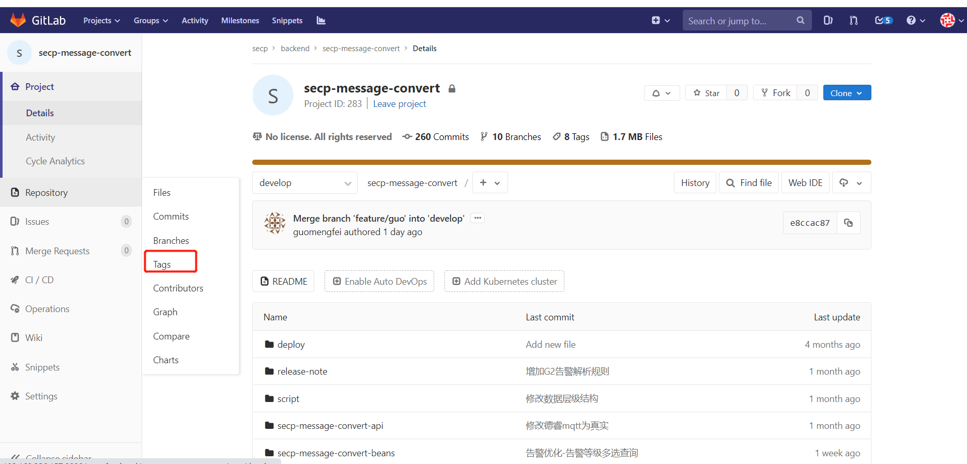The image size is (967, 464).
Task: Click Add Kubernetes cluster
Action: tap(504, 281)
